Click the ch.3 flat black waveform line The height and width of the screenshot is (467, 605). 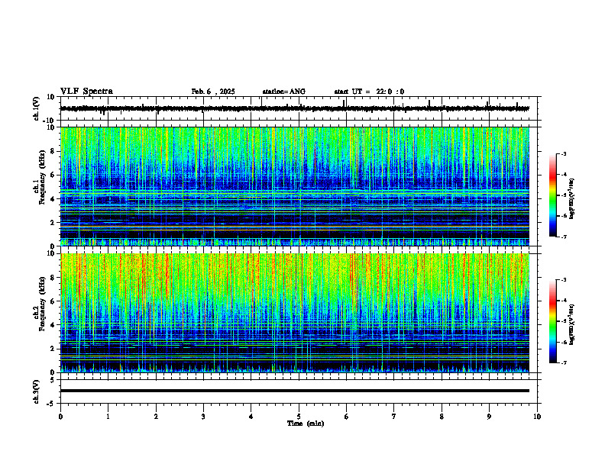[294, 391]
